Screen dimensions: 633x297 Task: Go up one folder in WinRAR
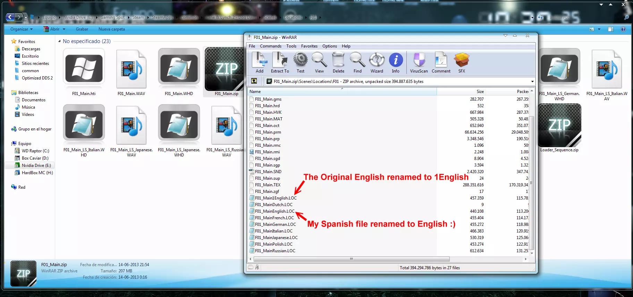(254, 81)
